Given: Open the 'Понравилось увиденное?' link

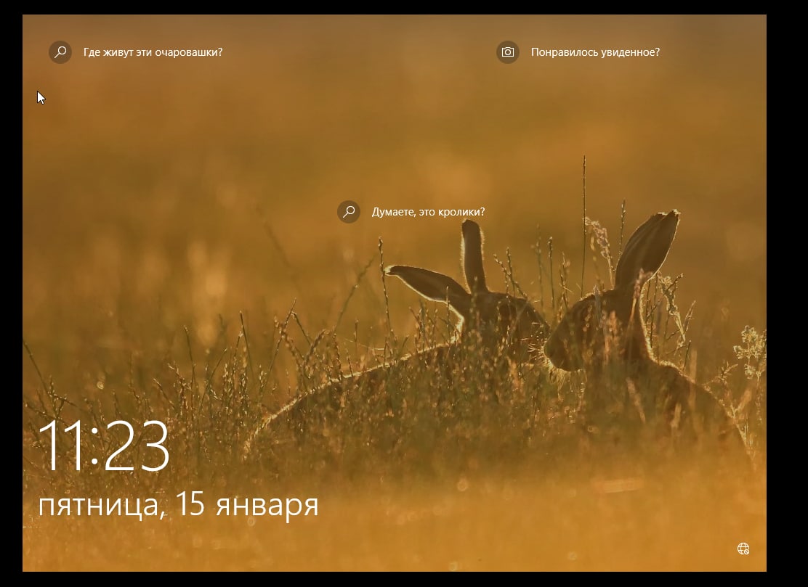Looking at the screenshot, I should (x=595, y=52).
